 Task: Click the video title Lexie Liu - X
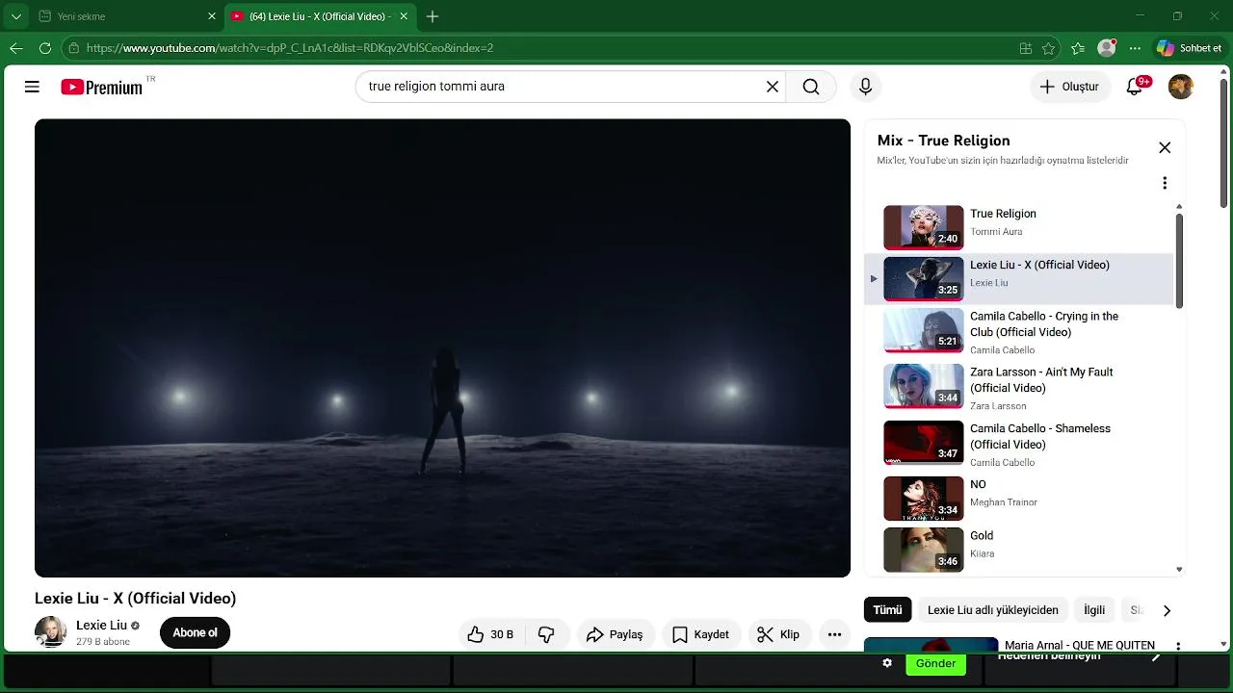click(x=135, y=598)
